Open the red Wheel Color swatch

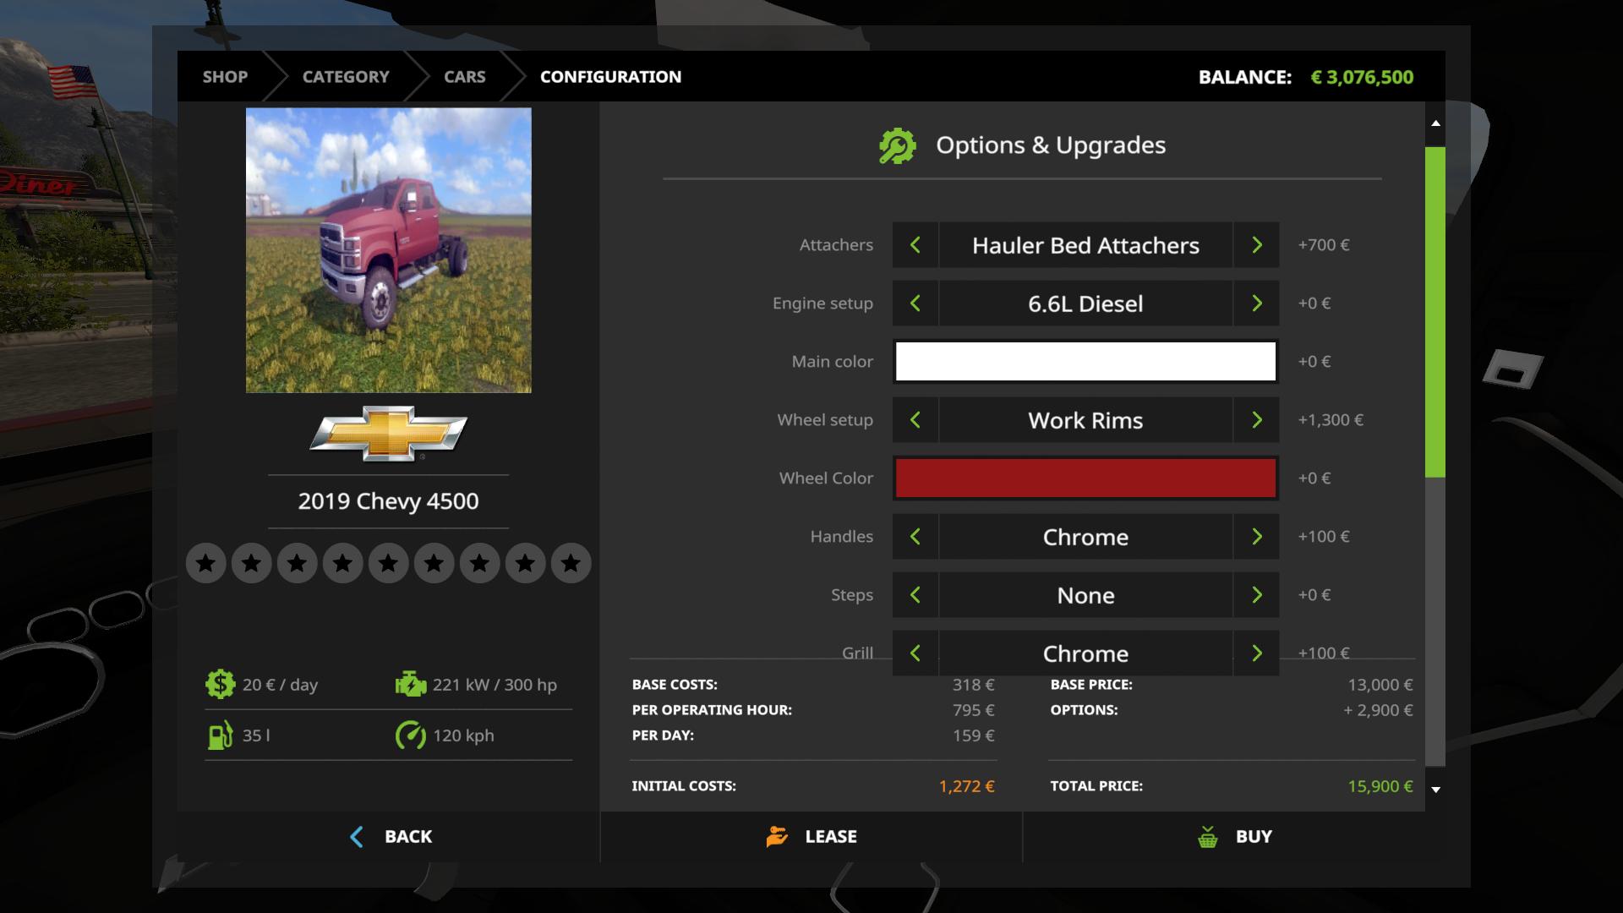[x=1085, y=478]
